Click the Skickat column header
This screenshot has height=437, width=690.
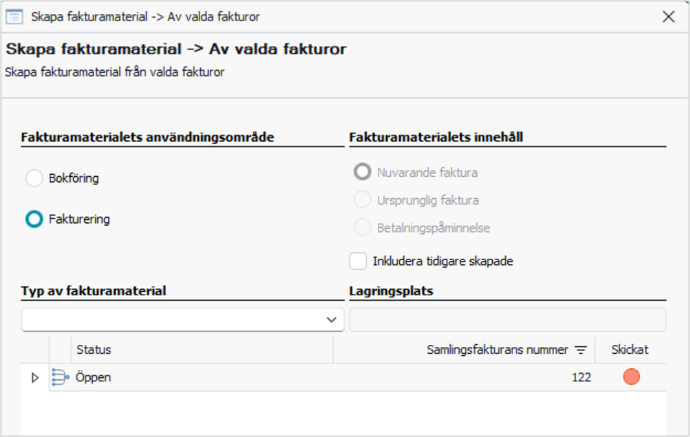pos(630,350)
